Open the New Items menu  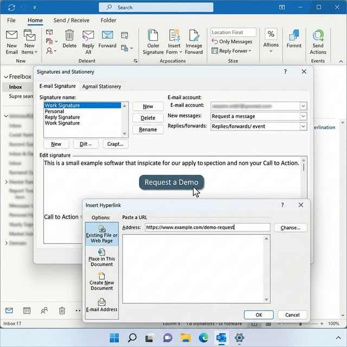pos(29,42)
